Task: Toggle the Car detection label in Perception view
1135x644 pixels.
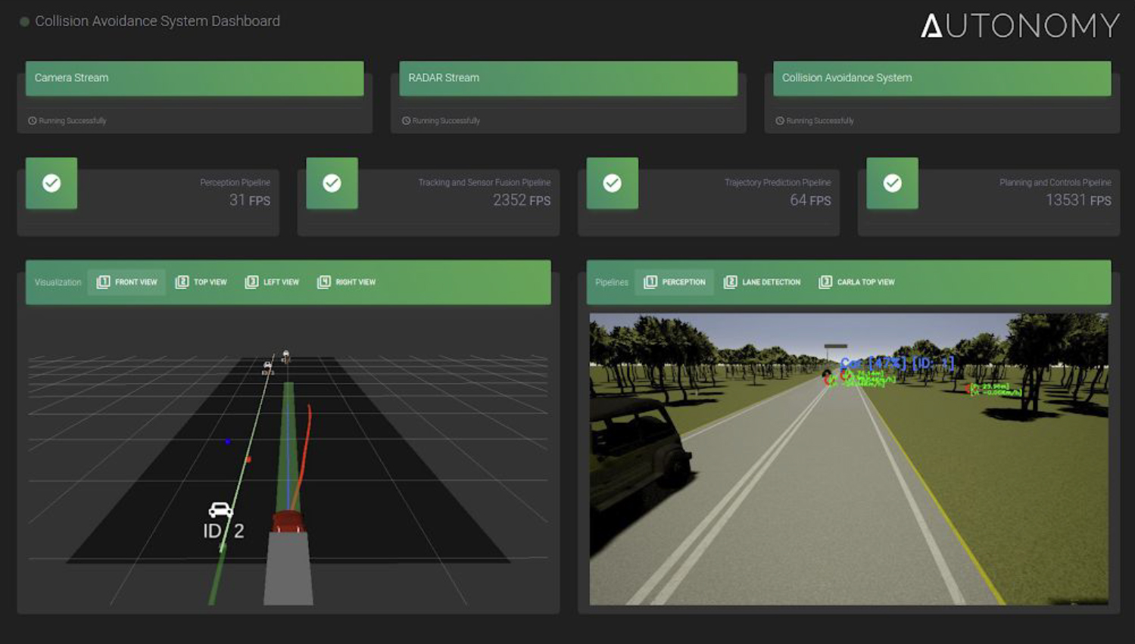Action: 896,363
